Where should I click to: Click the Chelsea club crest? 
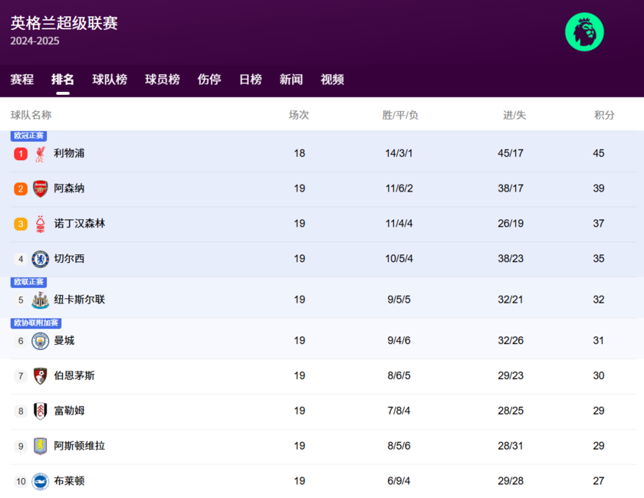coord(39,259)
